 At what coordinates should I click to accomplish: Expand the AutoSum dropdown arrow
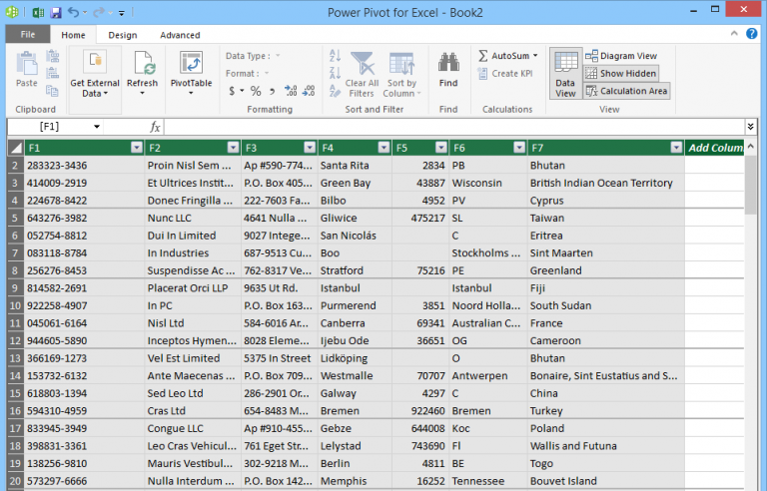coord(535,56)
